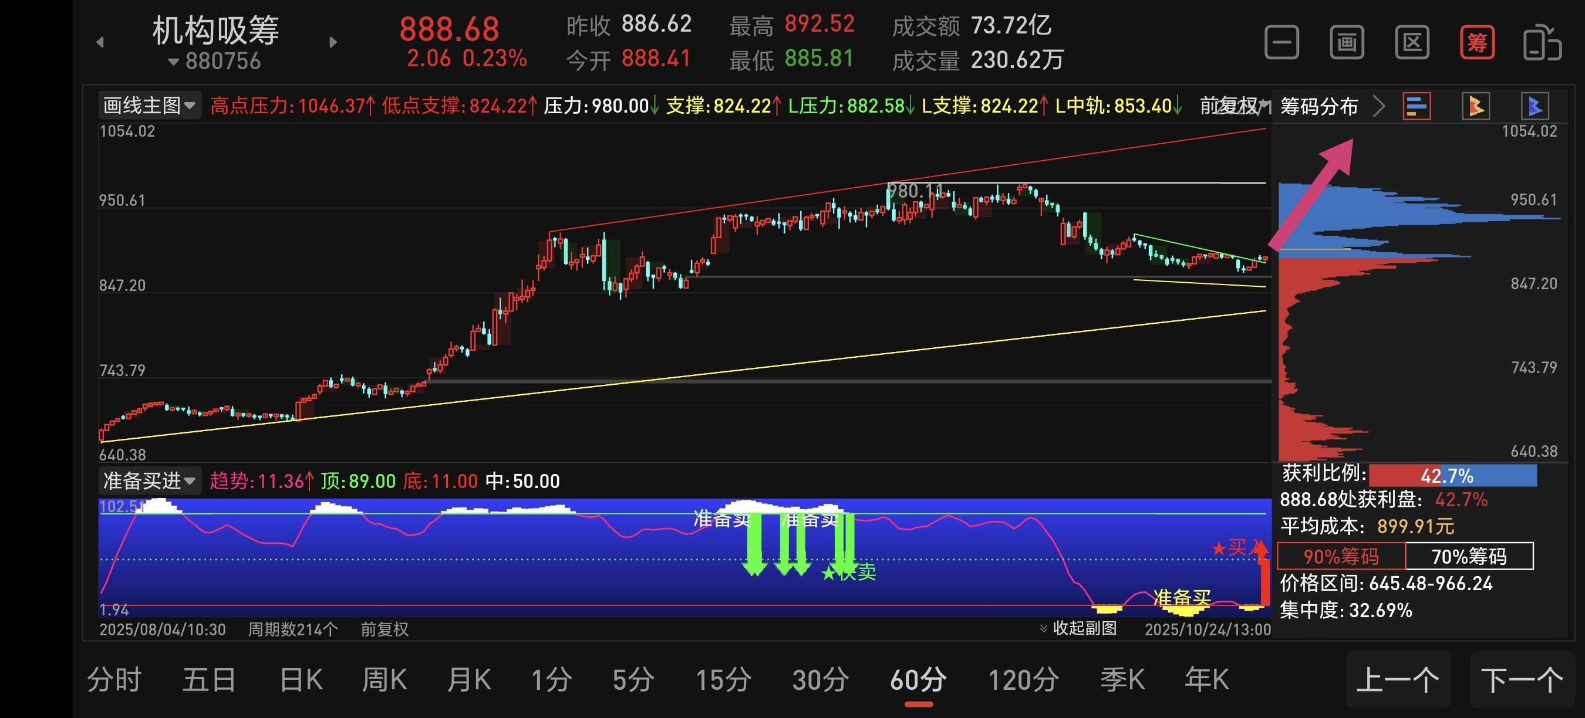Open the 画线主图 indicator dropdown
This screenshot has width=1585, height=718.
tap(150, 106)
